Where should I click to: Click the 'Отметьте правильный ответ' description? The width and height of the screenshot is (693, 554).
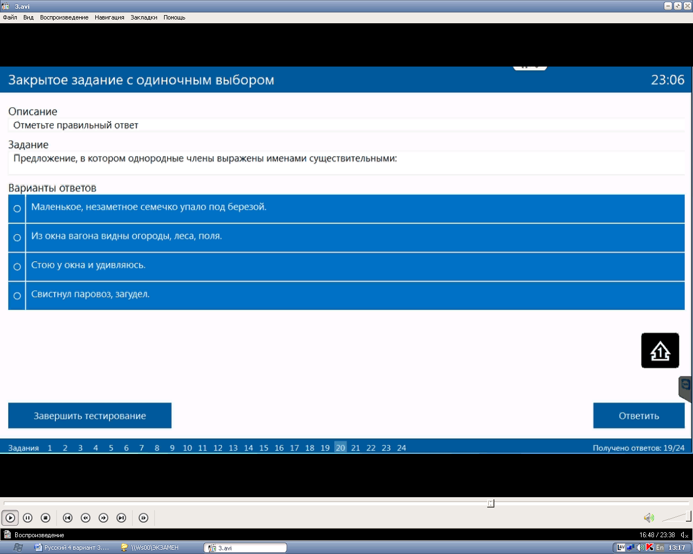coord(76,125)
